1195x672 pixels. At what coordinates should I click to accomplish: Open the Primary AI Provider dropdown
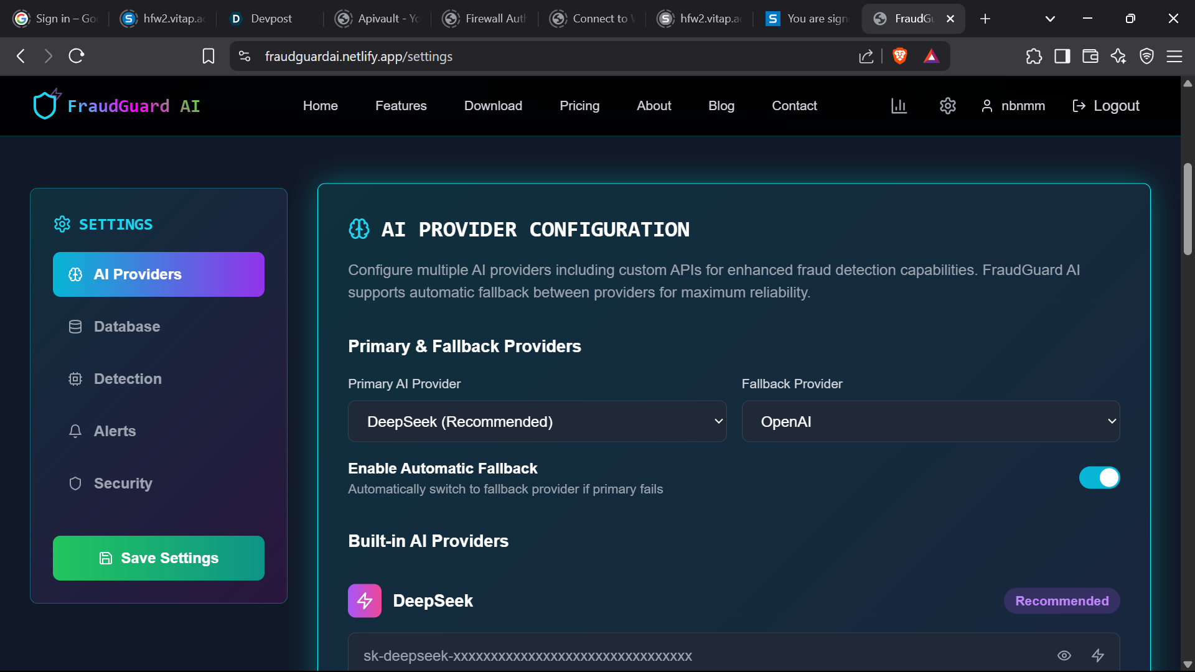[x=537, y=421]
